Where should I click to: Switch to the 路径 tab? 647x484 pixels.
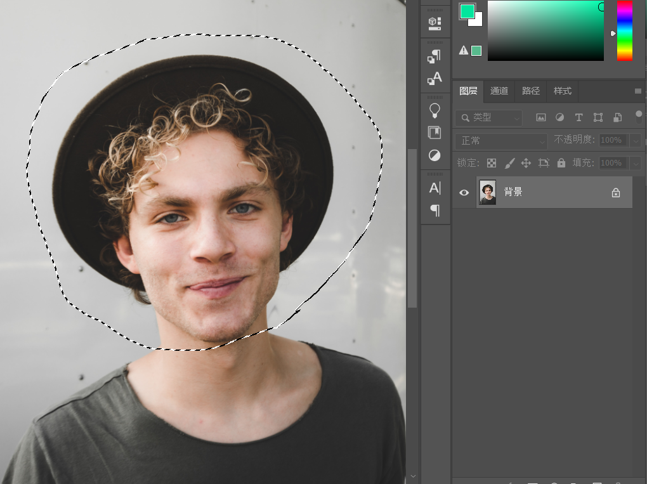(x=531, y=91)
